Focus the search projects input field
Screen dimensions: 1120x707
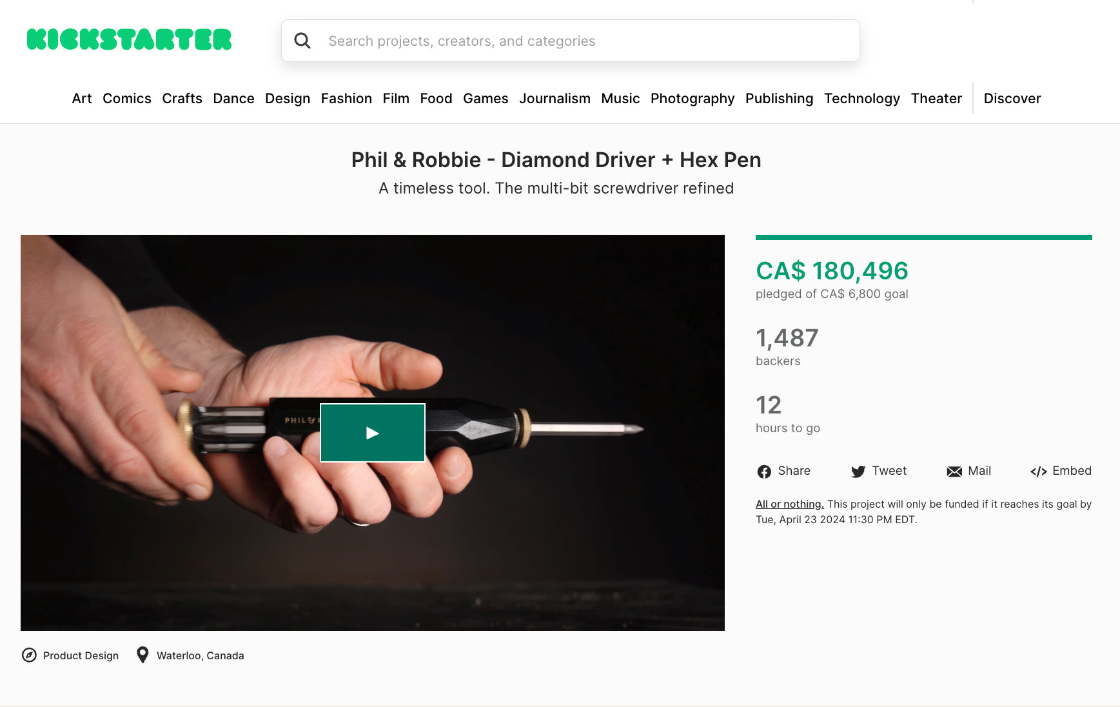571,41
